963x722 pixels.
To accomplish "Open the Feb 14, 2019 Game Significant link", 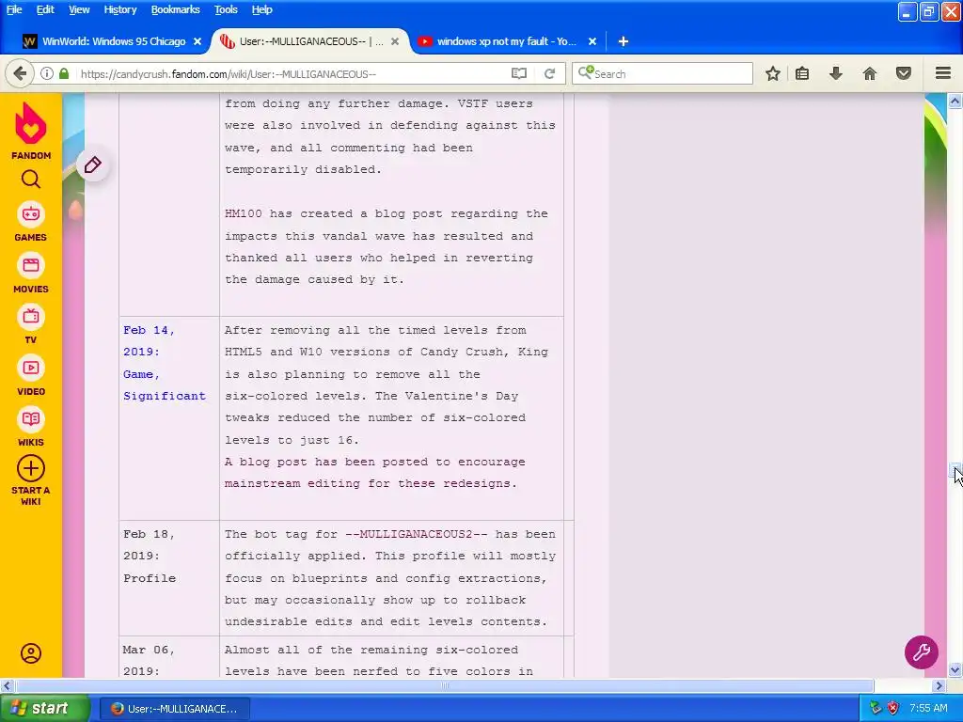I will point(164,363).
